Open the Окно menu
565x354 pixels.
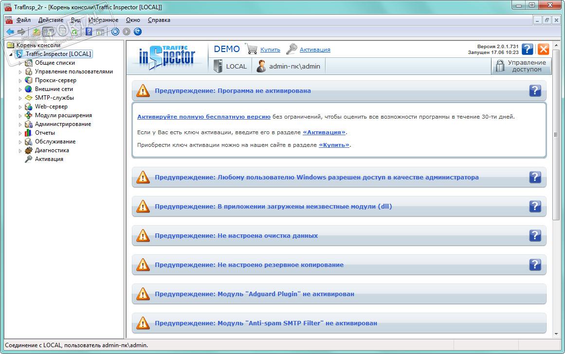133,20
